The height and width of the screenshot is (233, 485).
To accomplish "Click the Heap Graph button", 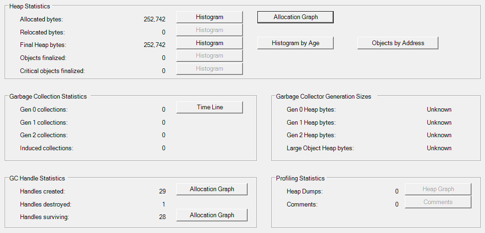I will 438,189.
